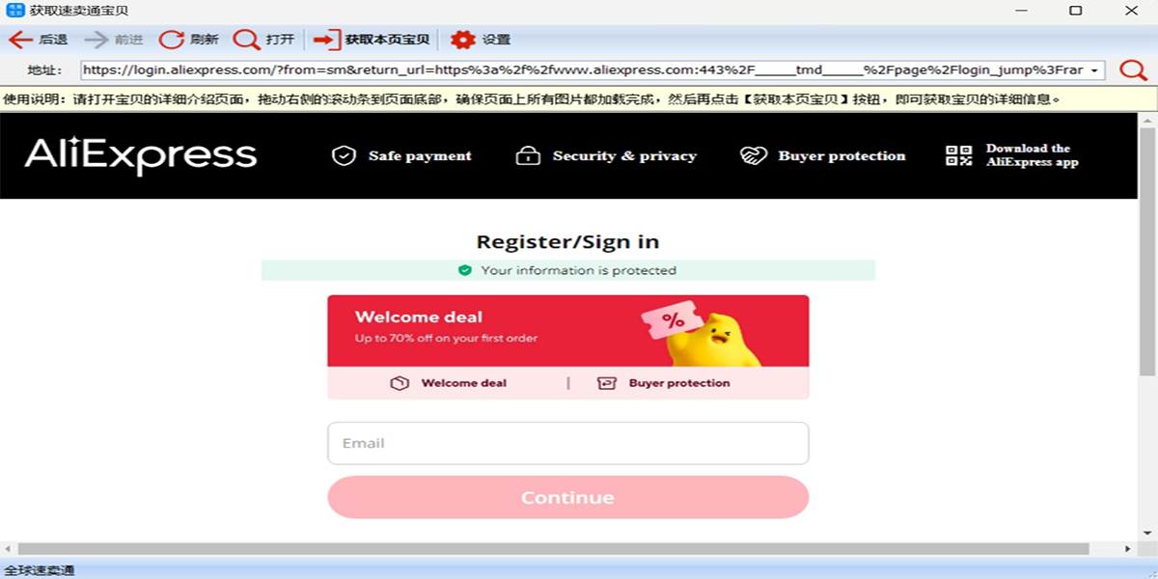This screenshot has width=1158, height=579.
Task: Click the Buyer protection handshake icon in header
Action: 753,155
